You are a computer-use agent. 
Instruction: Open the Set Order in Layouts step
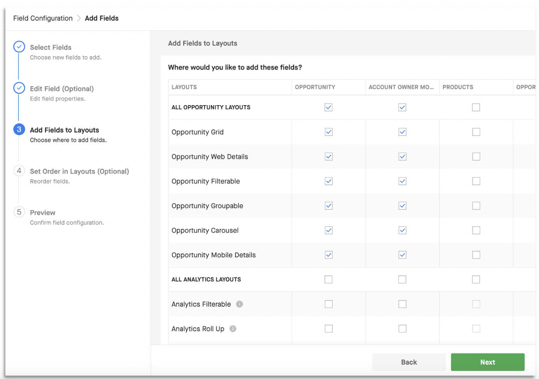pos(79,171)
